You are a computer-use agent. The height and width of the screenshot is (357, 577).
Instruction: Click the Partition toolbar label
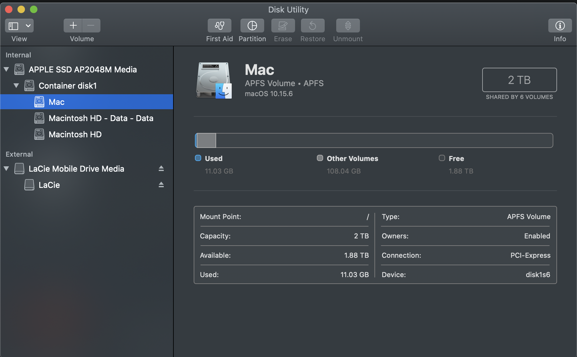(252, 39)
